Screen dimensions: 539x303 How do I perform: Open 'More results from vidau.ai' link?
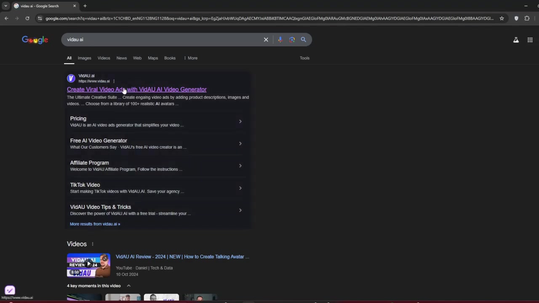click(x=95, y=224)
